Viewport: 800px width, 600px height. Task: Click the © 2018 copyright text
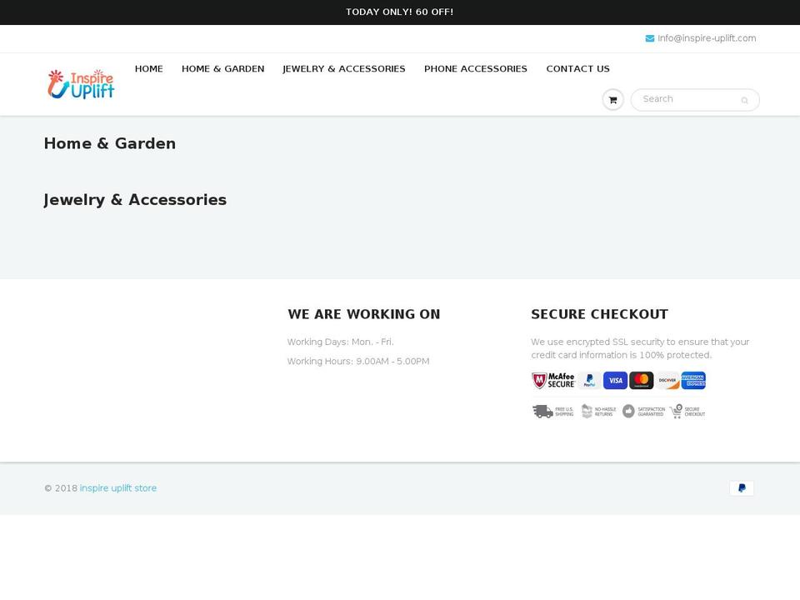pos(61,488)
